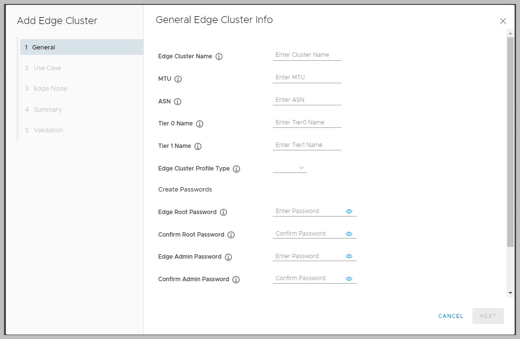
Task: Click the MTU info icon
Action: click(x=178, y=79)
